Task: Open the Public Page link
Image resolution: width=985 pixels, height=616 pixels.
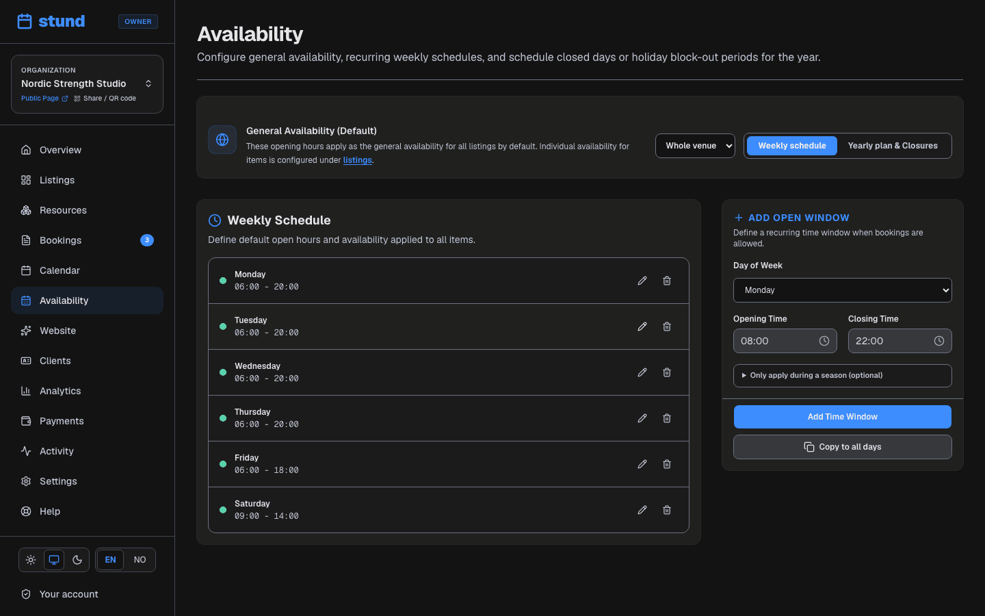Action: (44, 99)
